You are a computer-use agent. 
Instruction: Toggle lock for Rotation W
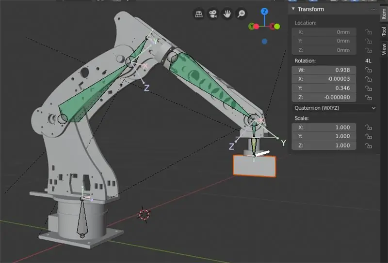[369, 70]
